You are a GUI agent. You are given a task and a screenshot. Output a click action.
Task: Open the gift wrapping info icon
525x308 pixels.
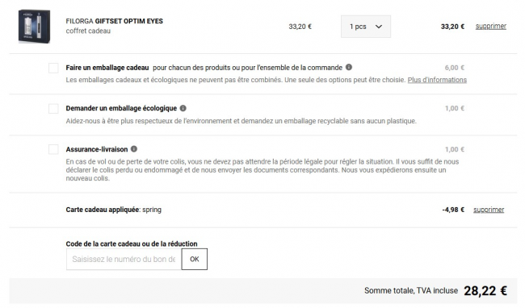[x=349, y=67]
